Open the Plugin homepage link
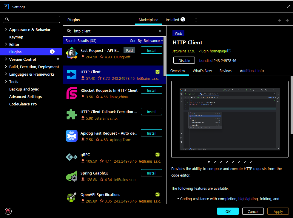The height and width of the screenshot is (218, 293). click(213, 51)
